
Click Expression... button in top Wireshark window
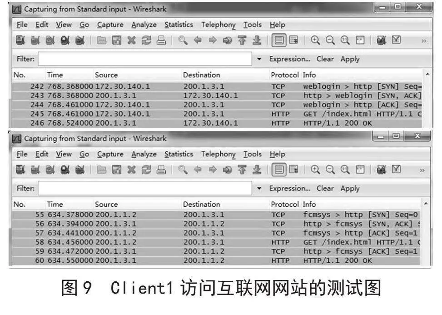[x=289, y=59]
